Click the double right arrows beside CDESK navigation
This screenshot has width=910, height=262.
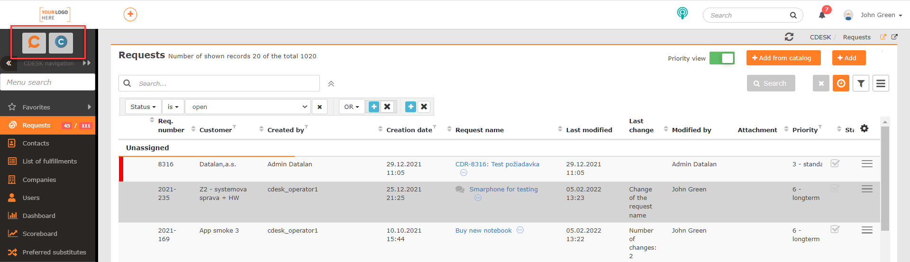click(x=86, y=63)
